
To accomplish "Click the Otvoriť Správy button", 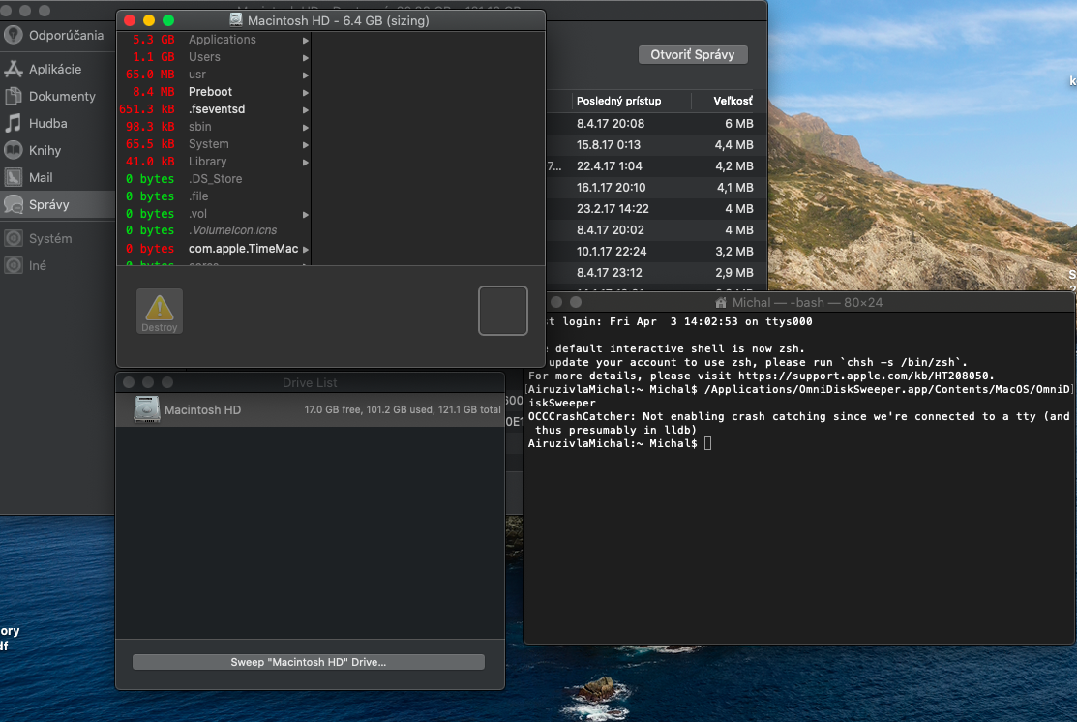I will point(693,54).
